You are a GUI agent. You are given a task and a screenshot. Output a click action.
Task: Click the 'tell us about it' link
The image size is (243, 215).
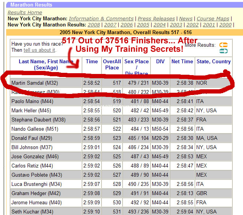[39, 50]
